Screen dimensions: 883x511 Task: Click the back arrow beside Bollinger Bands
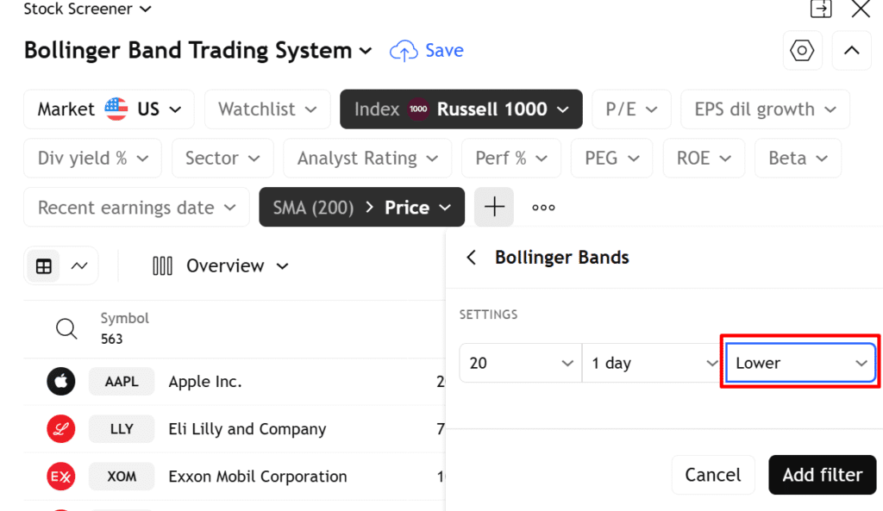tap(471, 258)
